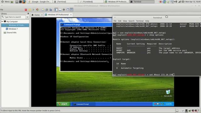Open the Terminal menu in Terminal window
201x113 pixels.
pyautogui.click(x=140, y=21)
